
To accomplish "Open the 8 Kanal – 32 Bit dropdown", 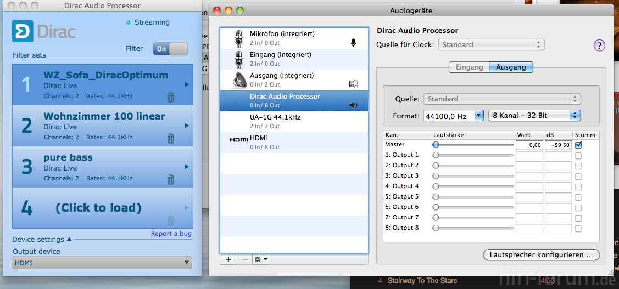I will pos(534,116).
